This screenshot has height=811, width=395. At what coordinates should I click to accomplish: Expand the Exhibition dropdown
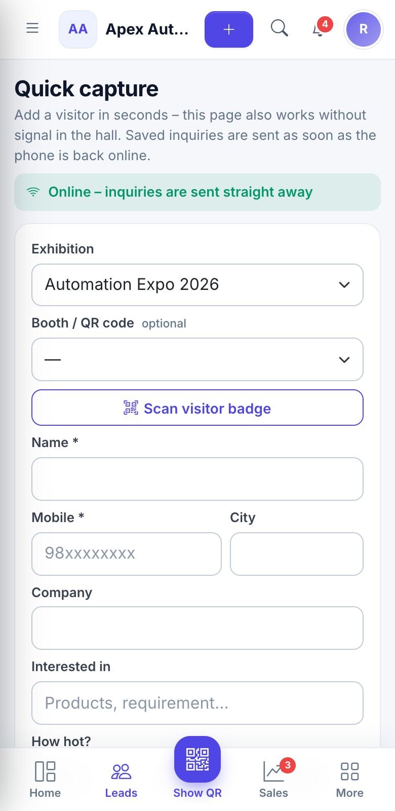(197, 285)
